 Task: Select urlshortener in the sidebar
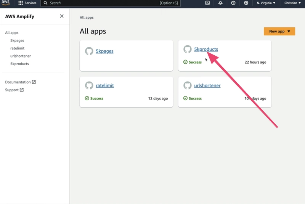pos(21,56)
